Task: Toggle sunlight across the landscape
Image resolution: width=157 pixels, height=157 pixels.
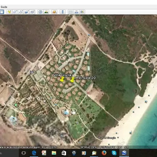Action: 46,12
